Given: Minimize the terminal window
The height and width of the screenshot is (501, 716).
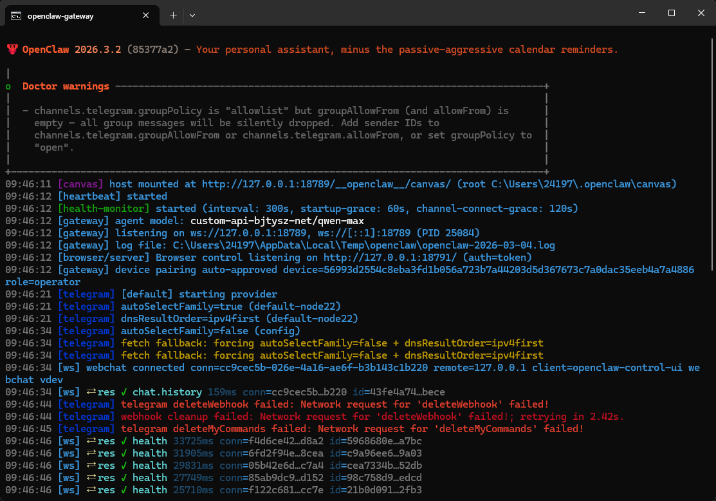Looking at the screenshot, I should pyautogui.click(x=642, y=13).
